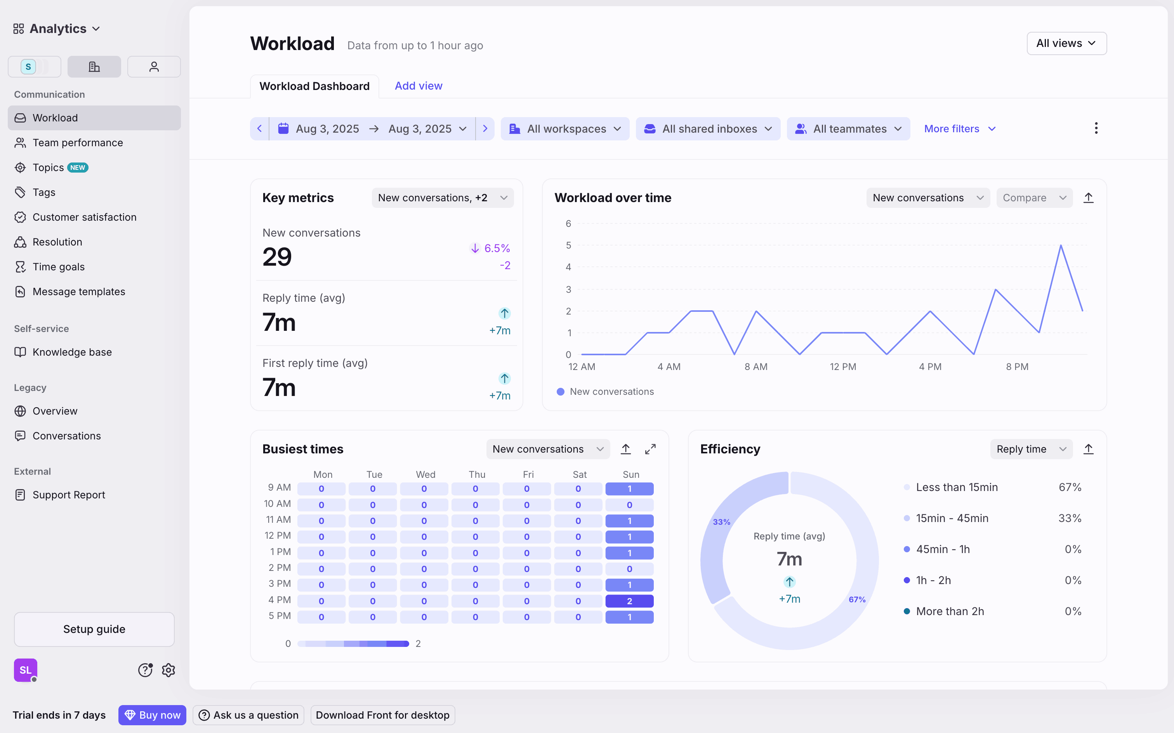Switch to the company building view toggle
Viewport: 1174px width, 733px height.
click(x=94, y=66)
